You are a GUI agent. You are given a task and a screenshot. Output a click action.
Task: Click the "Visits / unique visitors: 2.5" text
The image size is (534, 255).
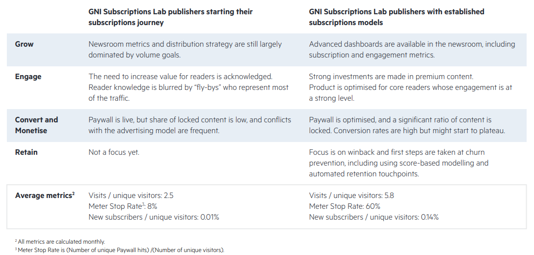click(x=131, y=196)
